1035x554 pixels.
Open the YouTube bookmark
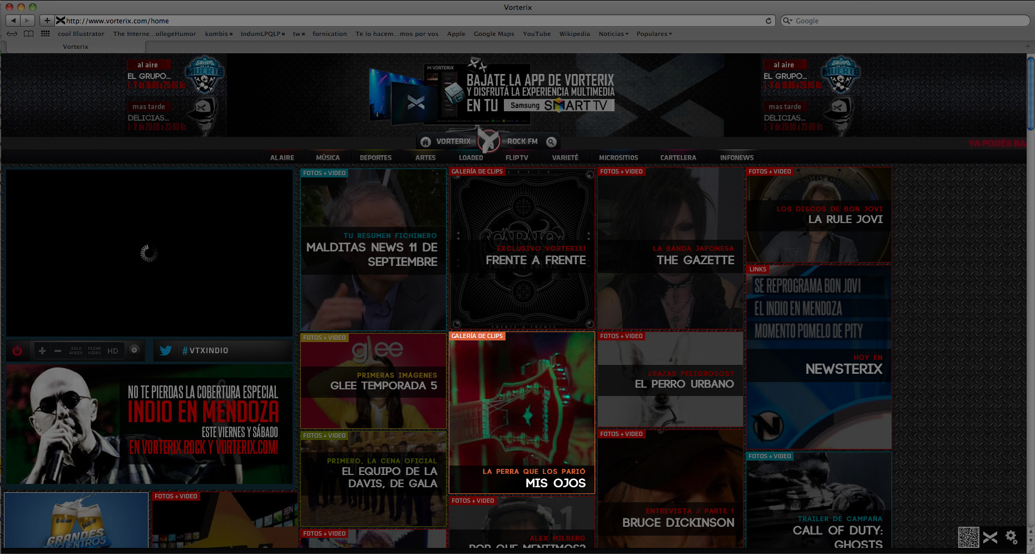click(537, 34)
